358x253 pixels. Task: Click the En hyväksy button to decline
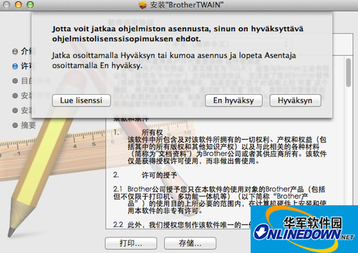(233, 100)
